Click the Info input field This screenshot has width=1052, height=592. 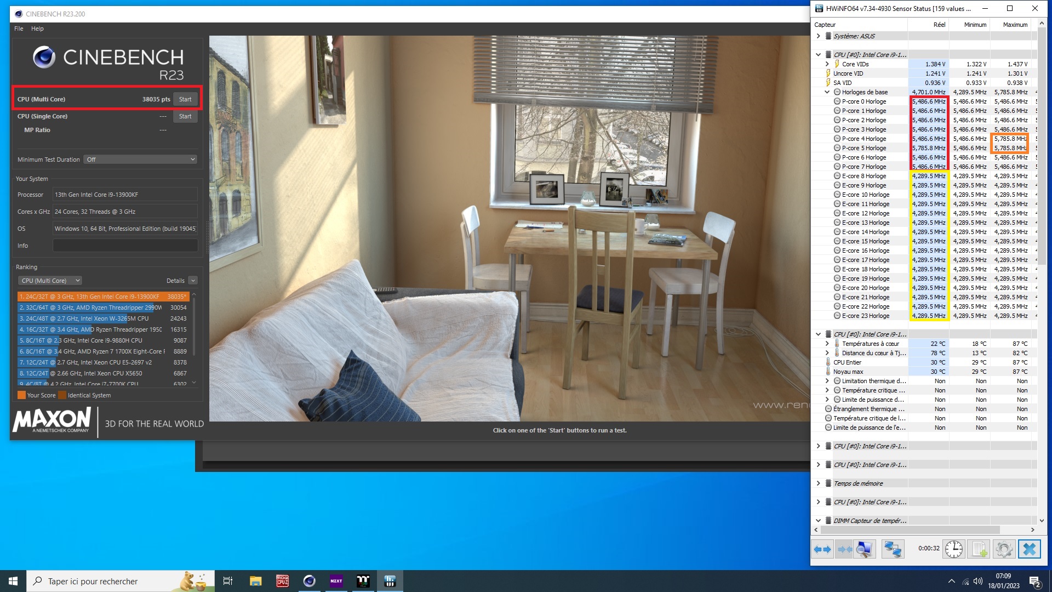coord(125,246)
